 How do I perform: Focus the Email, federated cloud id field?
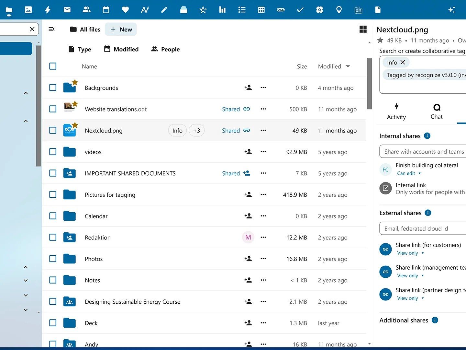coord(423,228)
